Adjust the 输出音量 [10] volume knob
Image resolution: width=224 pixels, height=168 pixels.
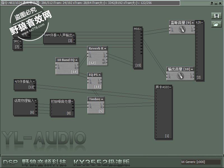pos(180,76)
